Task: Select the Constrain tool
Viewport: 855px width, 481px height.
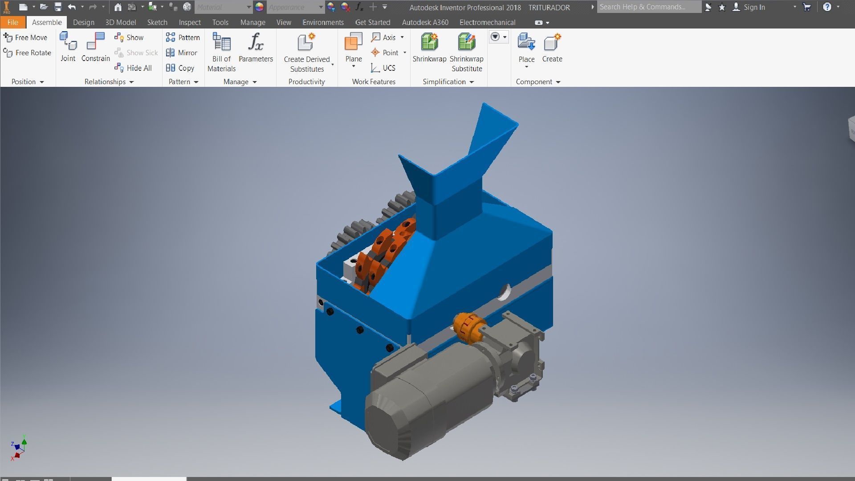Action: pos(95,47)
